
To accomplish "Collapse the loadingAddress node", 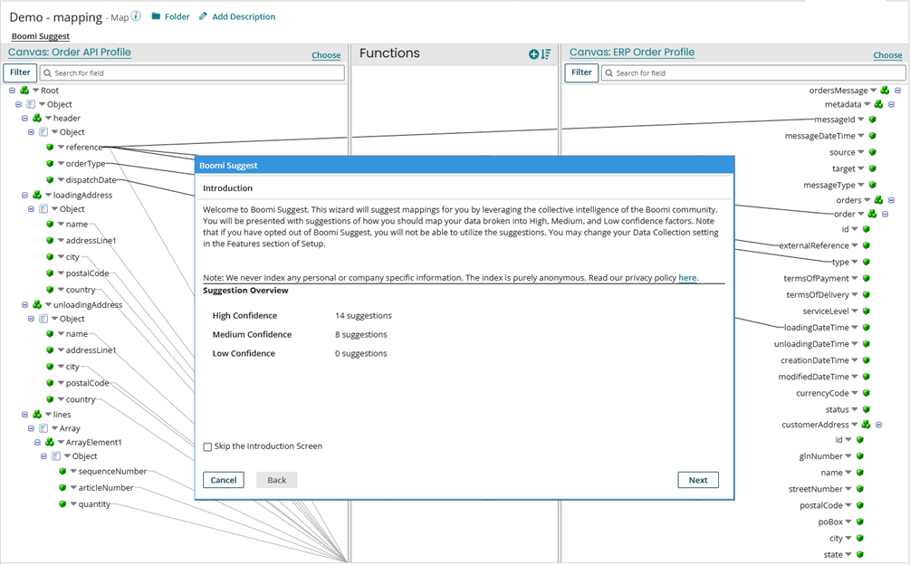I will pos(25,195).
